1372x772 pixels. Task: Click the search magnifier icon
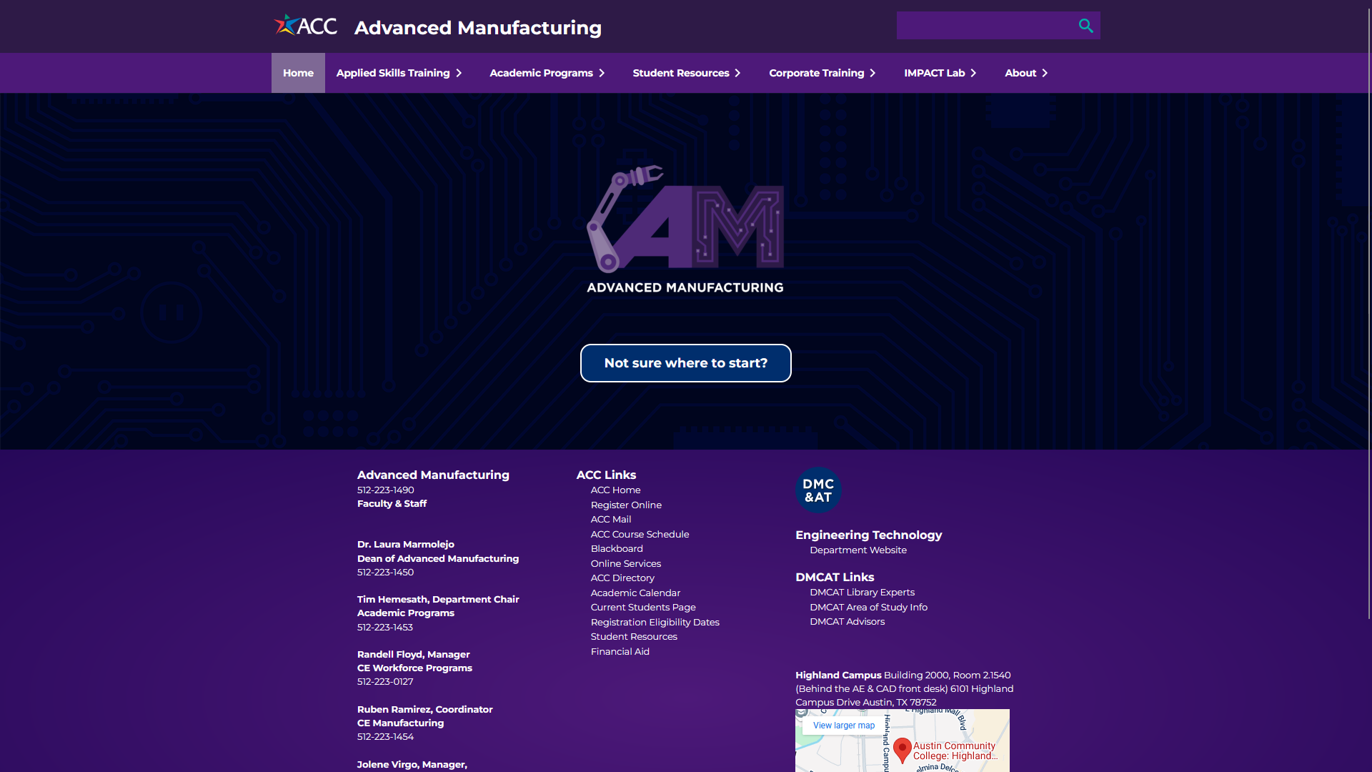pos(1085,26)
